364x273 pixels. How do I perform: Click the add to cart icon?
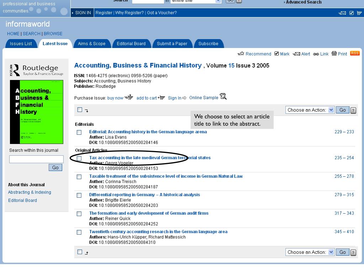click(x=161, y=97)
